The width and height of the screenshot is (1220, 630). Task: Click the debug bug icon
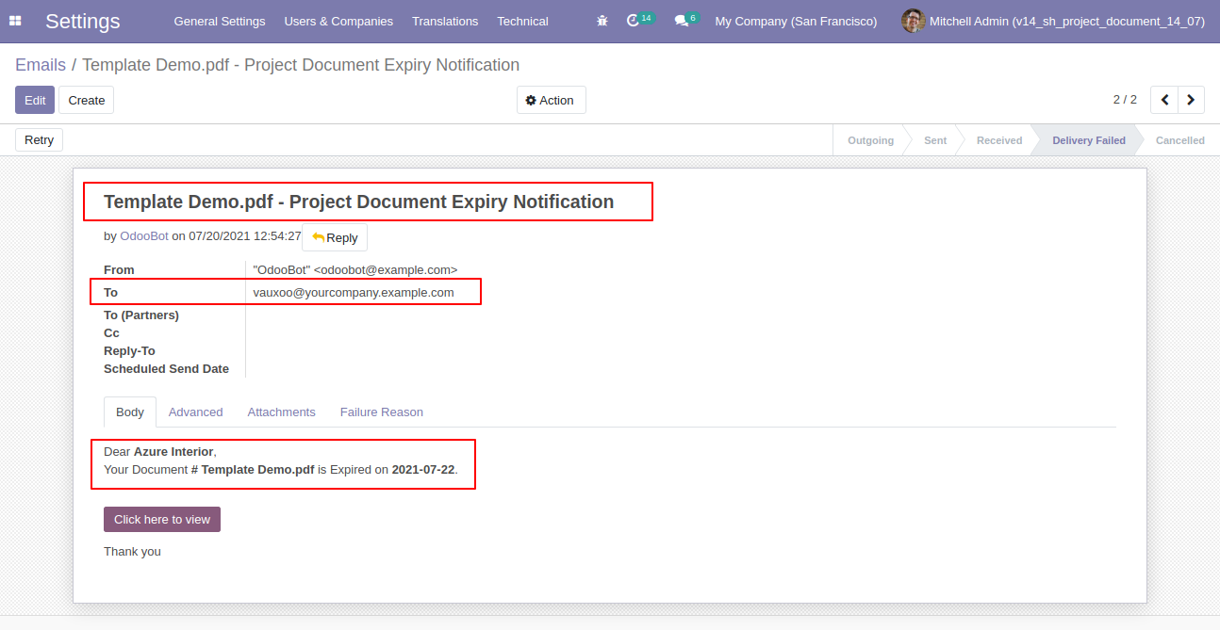pos(602,21)
